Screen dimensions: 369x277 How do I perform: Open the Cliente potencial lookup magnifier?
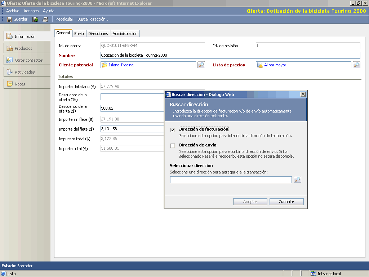(x=201, y=65)
